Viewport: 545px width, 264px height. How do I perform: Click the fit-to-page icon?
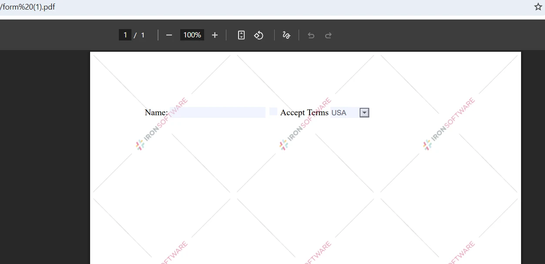241,35
